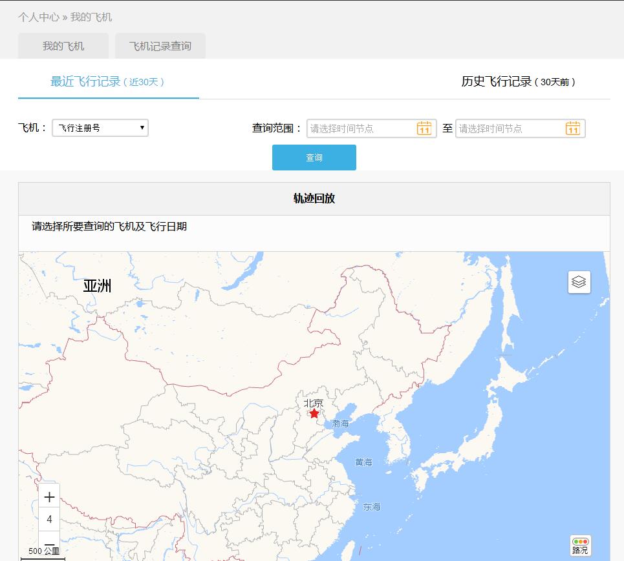Click the 查询范围 label
624x561 pixels.
[x=277, y=128]
